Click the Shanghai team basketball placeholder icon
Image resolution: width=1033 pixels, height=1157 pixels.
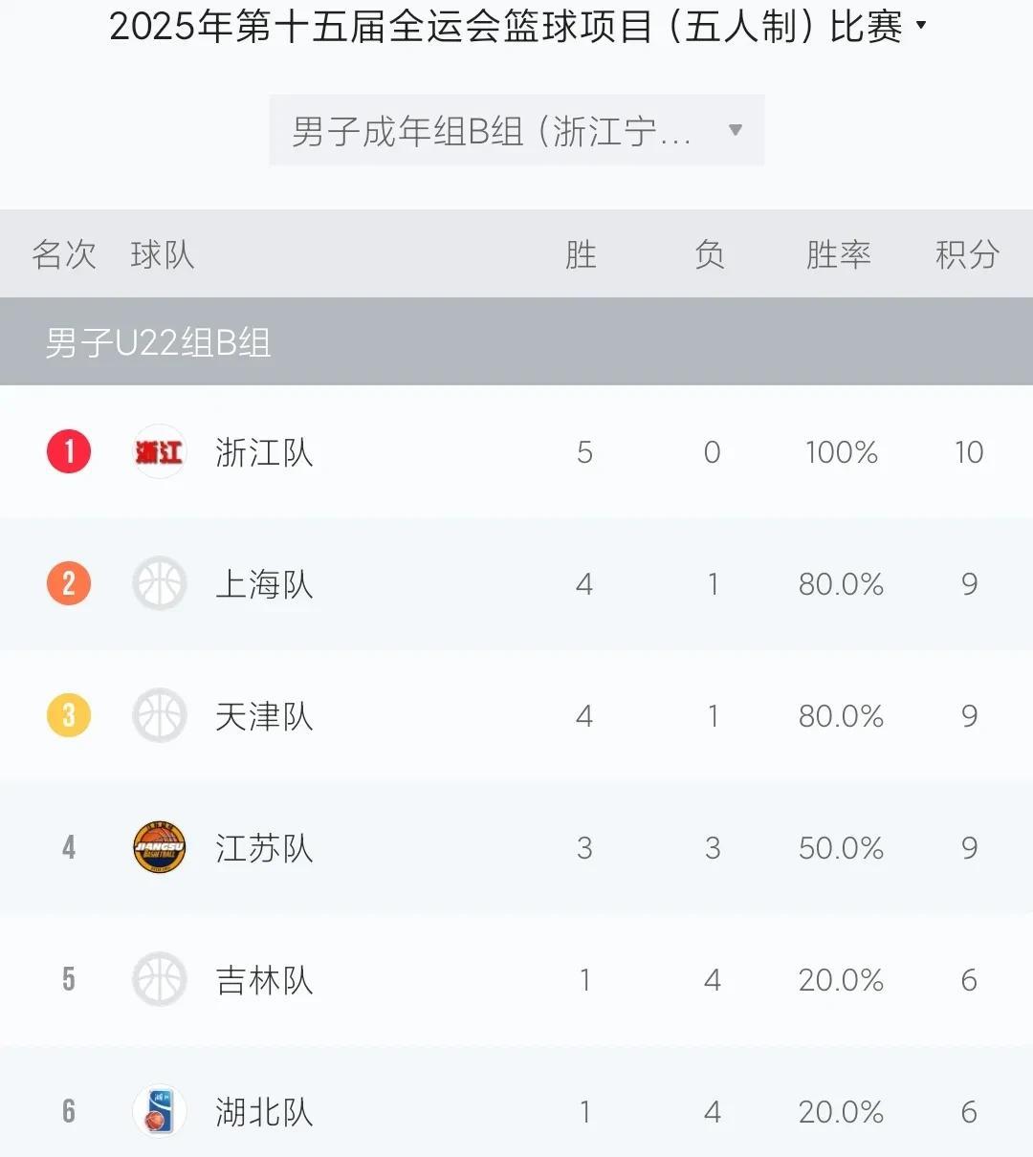159,583
